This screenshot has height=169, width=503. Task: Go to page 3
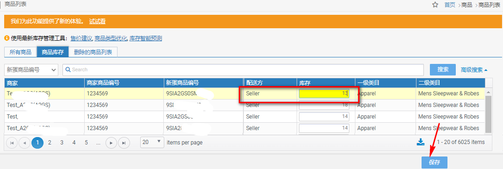click(x=62, y=143)
